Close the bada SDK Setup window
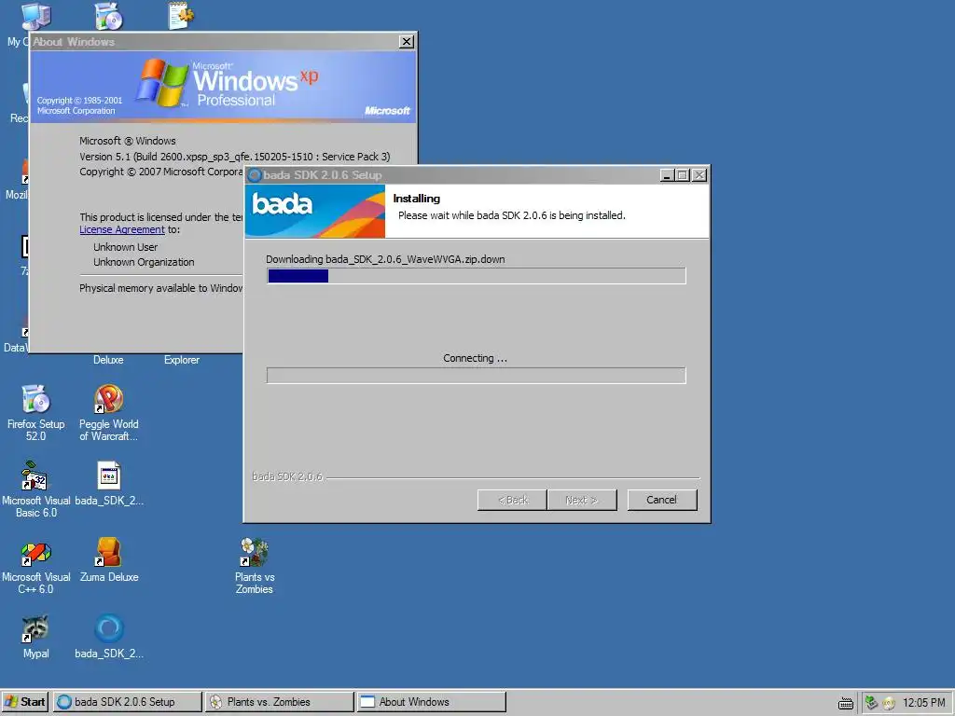Screen dimensions: 955x716 pyautogui.click(x=699, y=175)
